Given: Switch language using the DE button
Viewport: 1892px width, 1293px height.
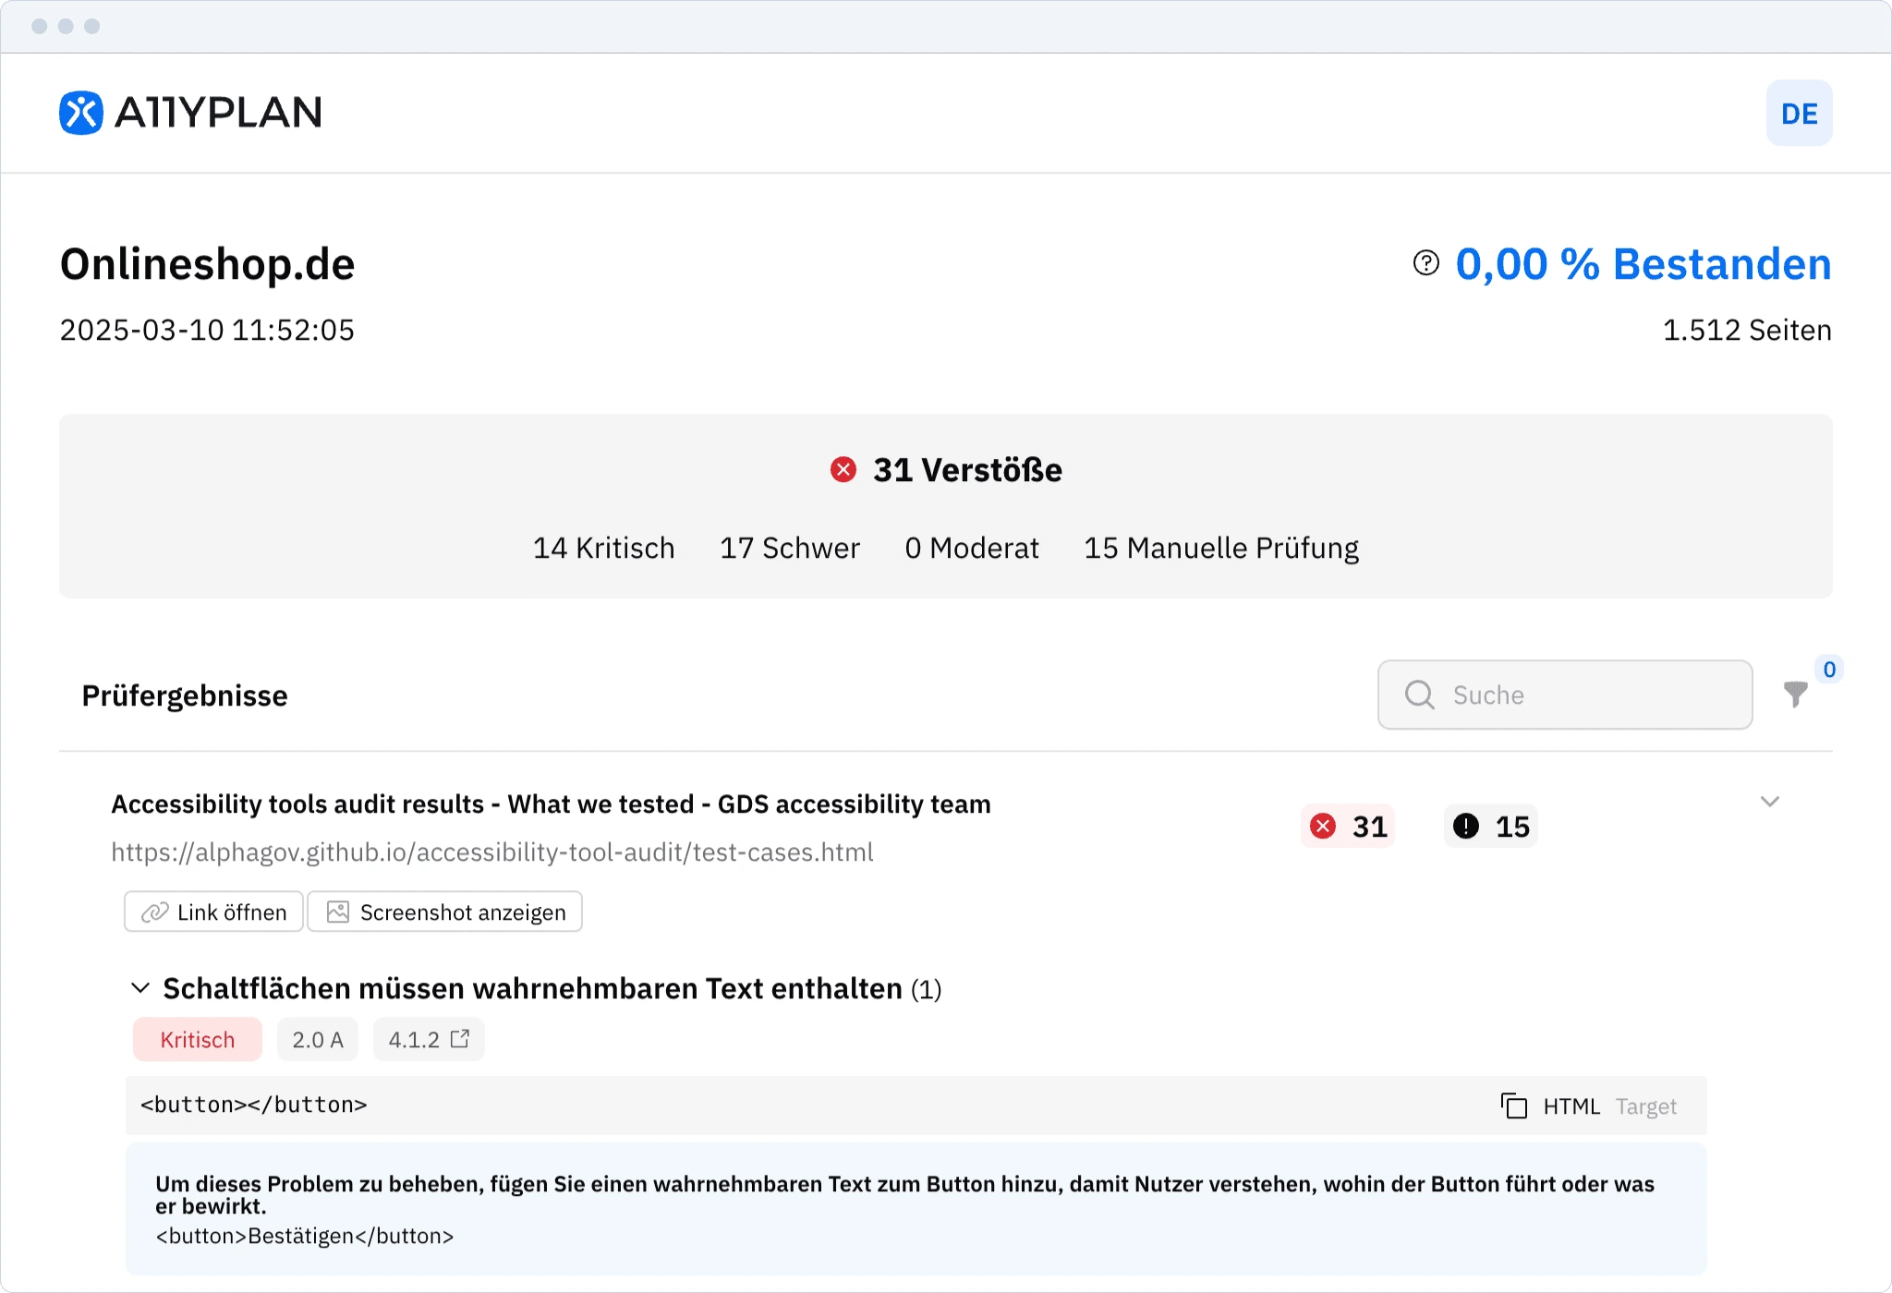Looking at the screenshot, I should (1798, 113).
